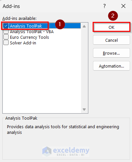This screenshot has height=162, width=132.
Task: Close the Add-ins dialog
Action: click(123, 6)
